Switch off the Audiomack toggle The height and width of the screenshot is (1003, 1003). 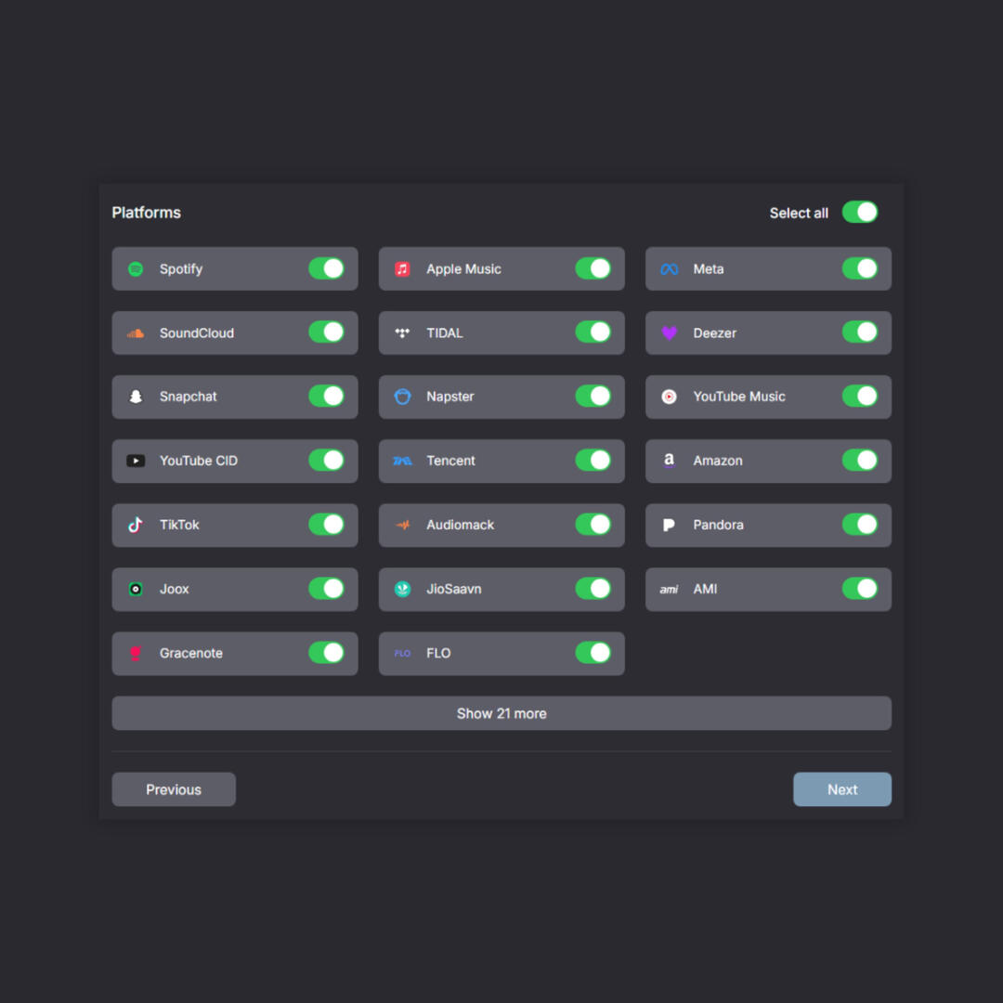(593, 525)
